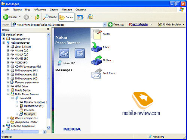187x140 pixels.
Task: Click the address bar path field
Action: [x=57, y=25]
